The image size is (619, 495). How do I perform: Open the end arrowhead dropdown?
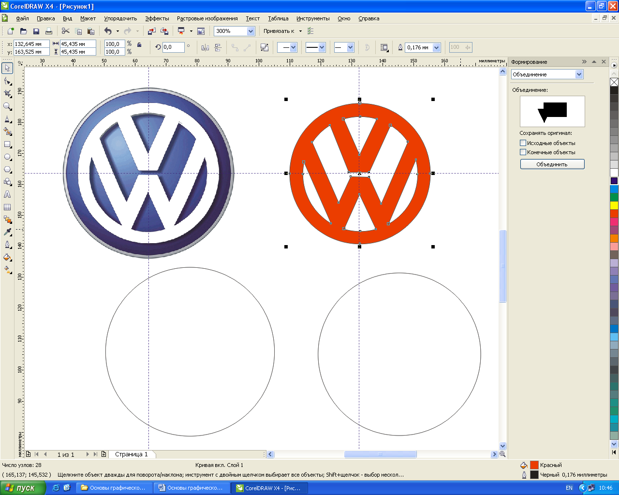click(351, 47)
